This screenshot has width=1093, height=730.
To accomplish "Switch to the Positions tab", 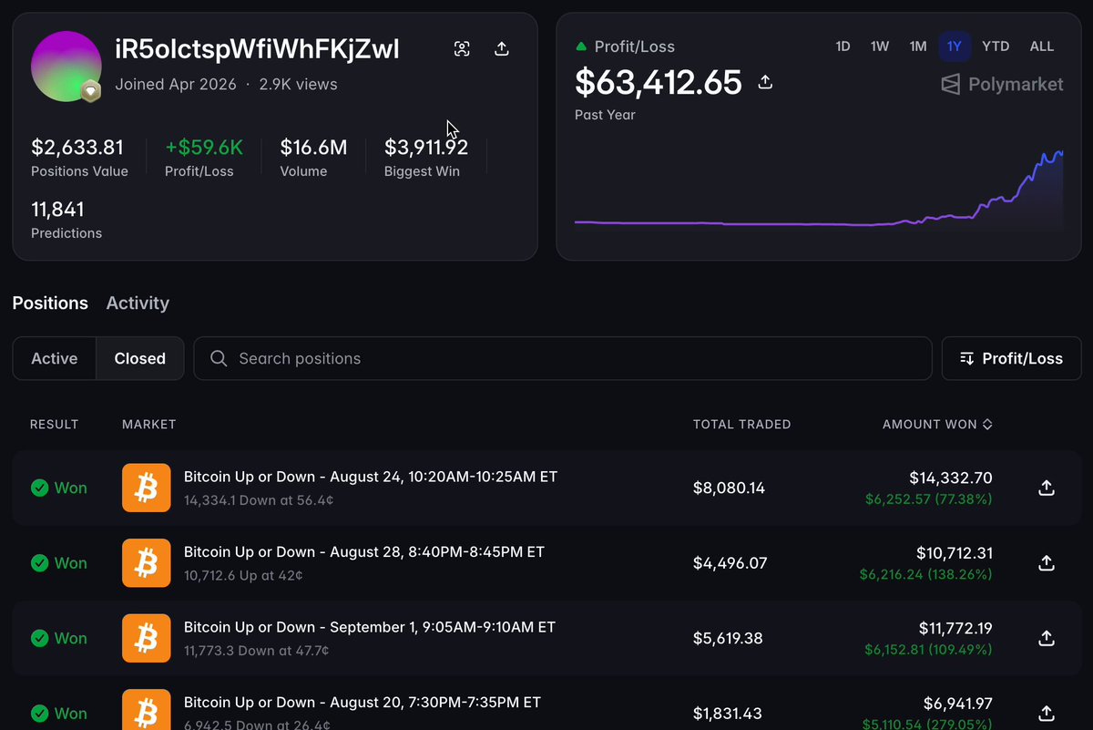I will [50, 303].
